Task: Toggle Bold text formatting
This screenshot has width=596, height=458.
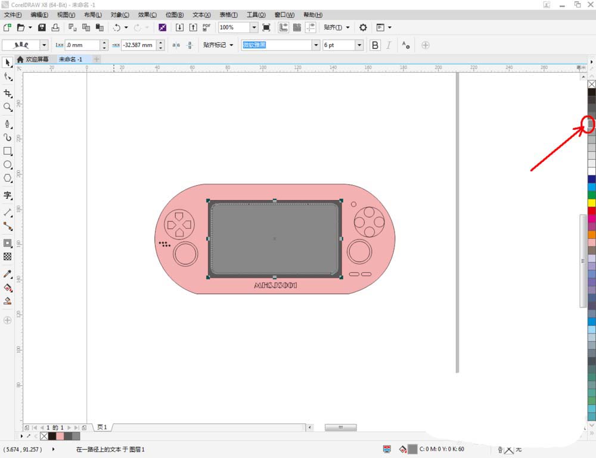Action: pyautogui.click(x=375, y=45)
